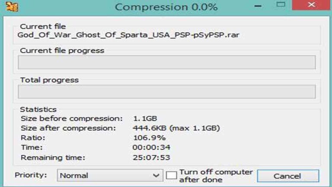Viewport: 332px width, 187px height.
Task: Click the Priority label
Action: click(31, 175)
